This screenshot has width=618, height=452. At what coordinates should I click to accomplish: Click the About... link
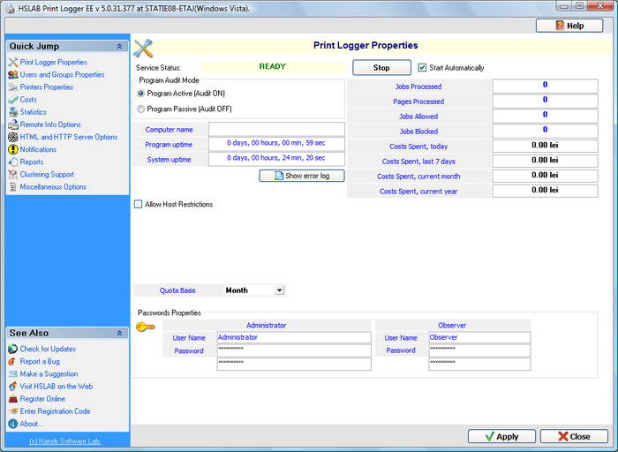[x=31, y=424]
